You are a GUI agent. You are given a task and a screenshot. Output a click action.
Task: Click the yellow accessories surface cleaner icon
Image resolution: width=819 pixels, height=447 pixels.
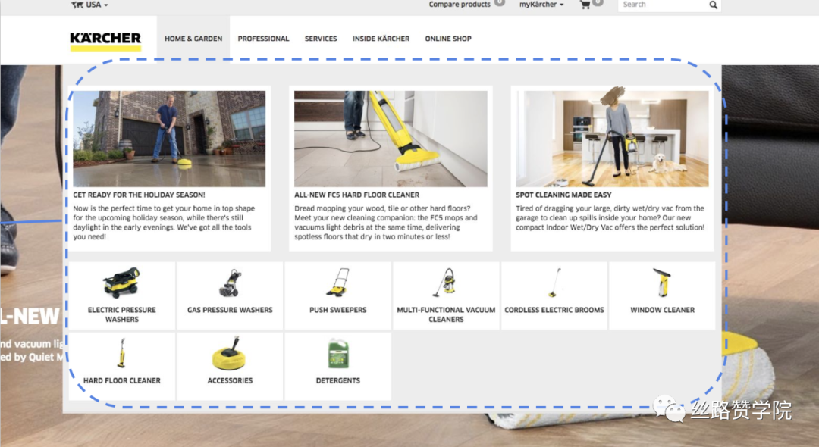click(230, 354)
